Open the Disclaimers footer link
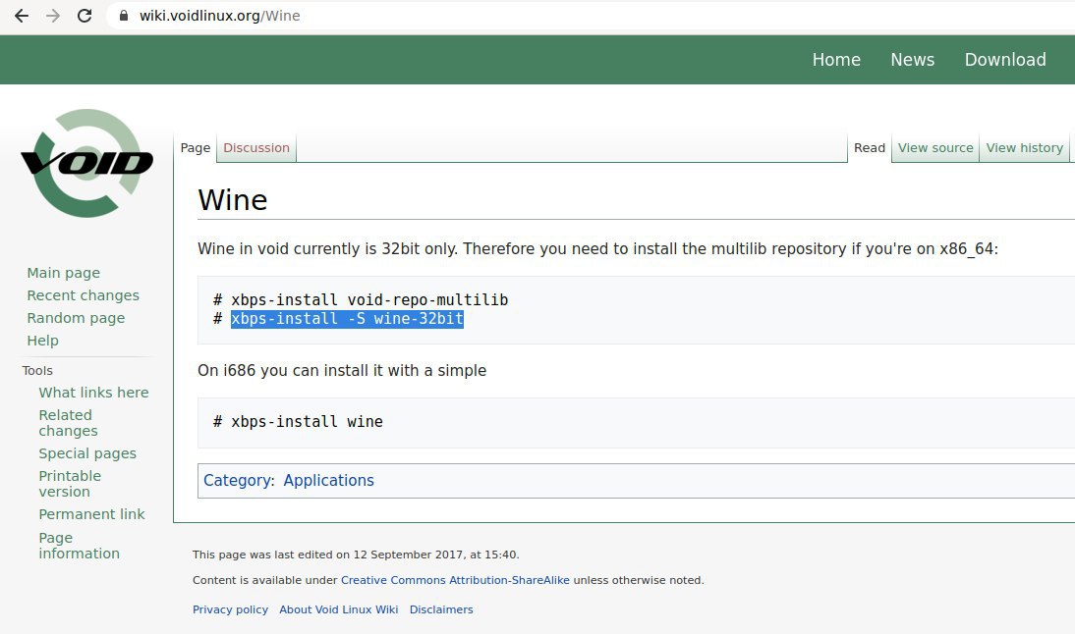The image size is (1075, 634). point(441,609)
